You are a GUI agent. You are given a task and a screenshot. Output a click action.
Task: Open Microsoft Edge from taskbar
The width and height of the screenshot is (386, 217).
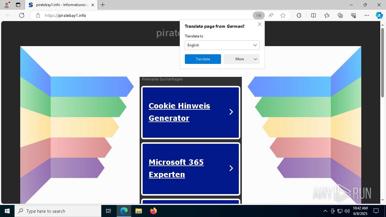(x=124, y=211)
